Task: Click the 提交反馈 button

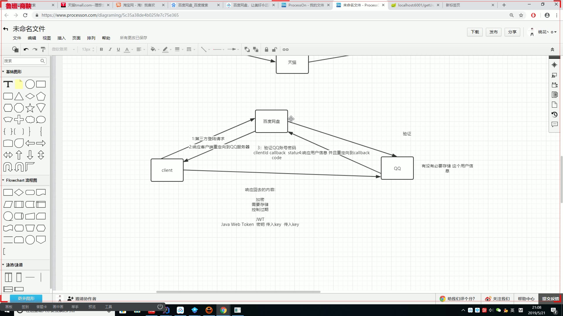Action: [x=550, y=299]
